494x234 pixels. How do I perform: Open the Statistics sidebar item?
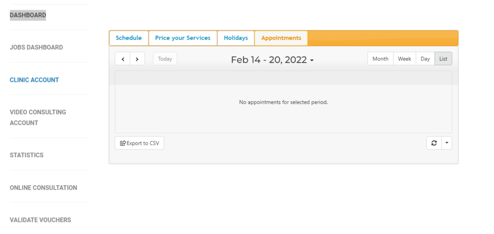[x=27, y=155]
